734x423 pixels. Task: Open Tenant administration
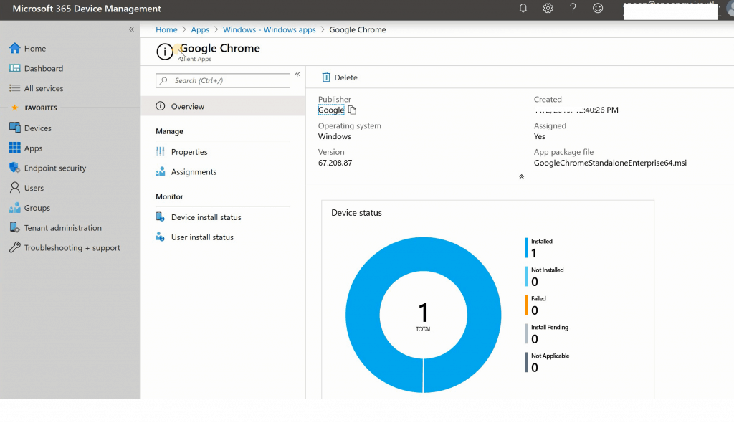[63, 228]
